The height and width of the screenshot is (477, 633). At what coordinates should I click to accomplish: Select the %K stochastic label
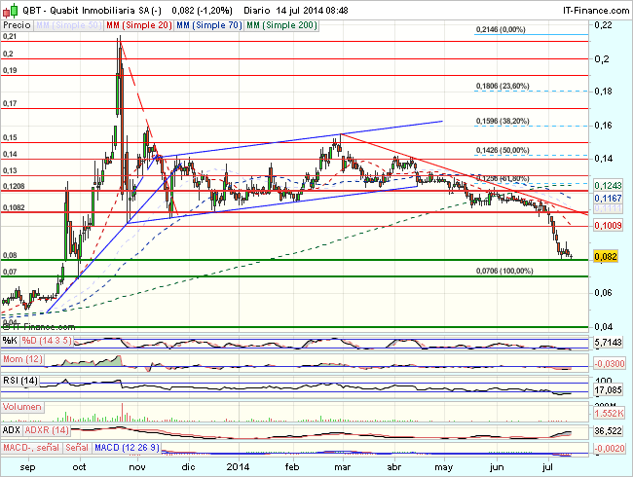(x=10, y=340)
